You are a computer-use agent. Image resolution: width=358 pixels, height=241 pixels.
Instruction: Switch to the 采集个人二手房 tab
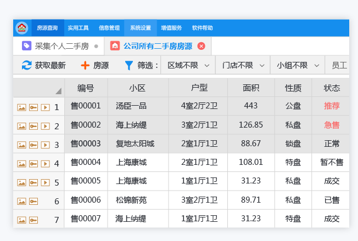tap(61, 46)
